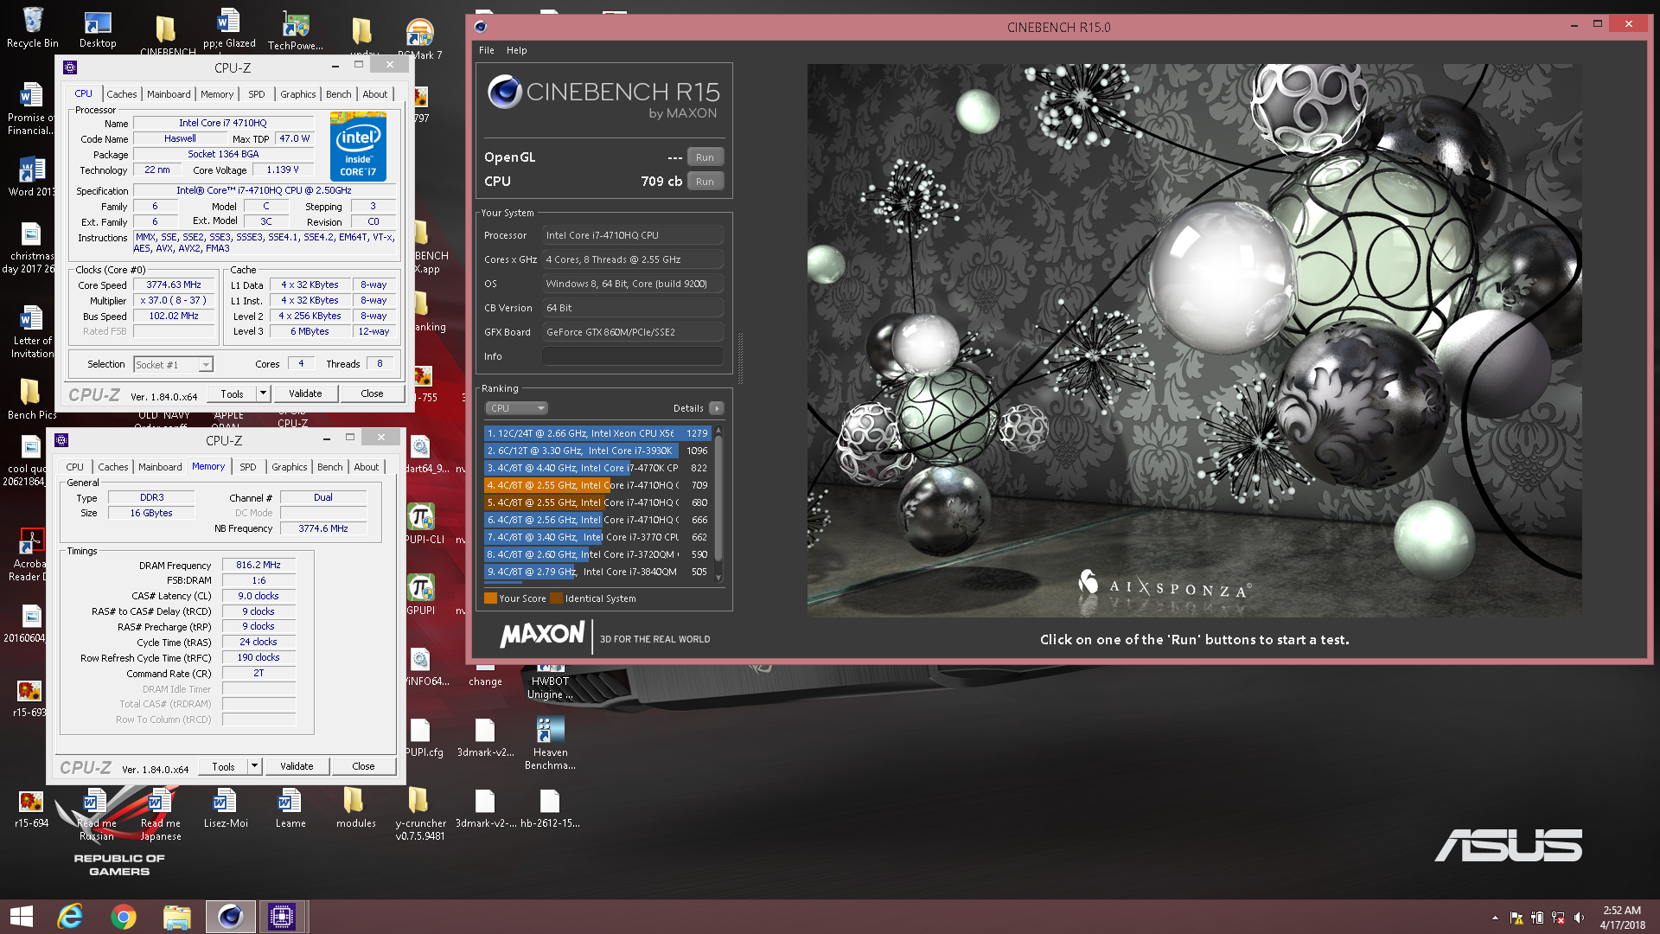Open the Cinebench File menu
Screen dimensions: 1660x934
tap(487, 50)
